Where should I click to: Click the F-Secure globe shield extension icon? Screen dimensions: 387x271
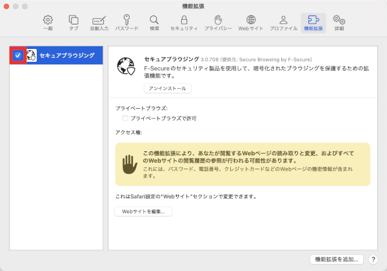[x=125, y=66]
